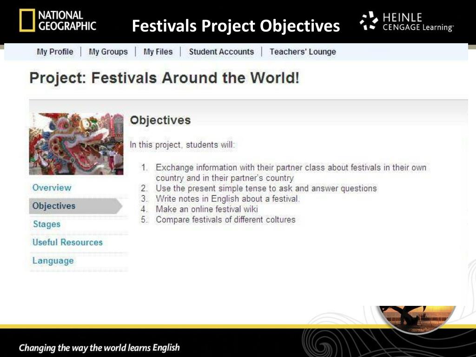The width and height of the screenshot is (476, 357).
Task: Open the Useful Resources link
Action: [x=67, y=242]
